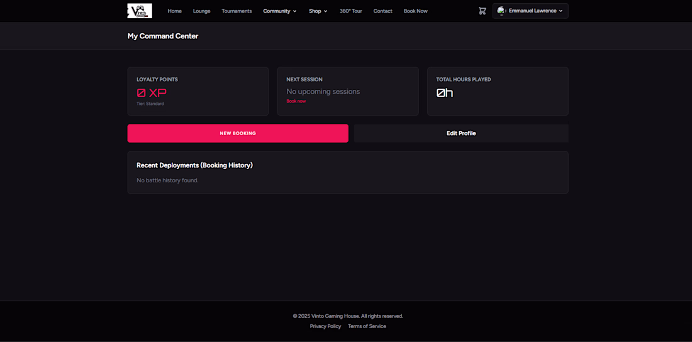
Task: Click the user avatar image
Action: (x=501, y=11)
